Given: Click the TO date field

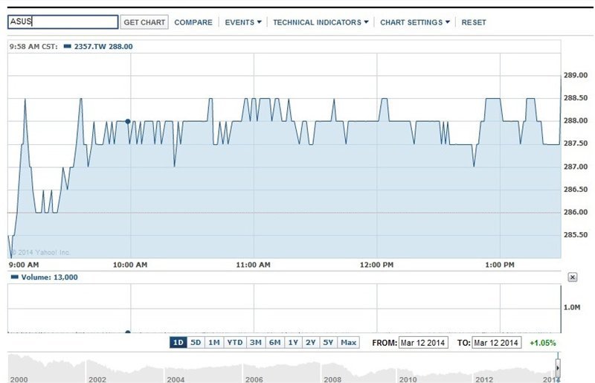Looking at the screenshot, I should [x=496, y=343].
